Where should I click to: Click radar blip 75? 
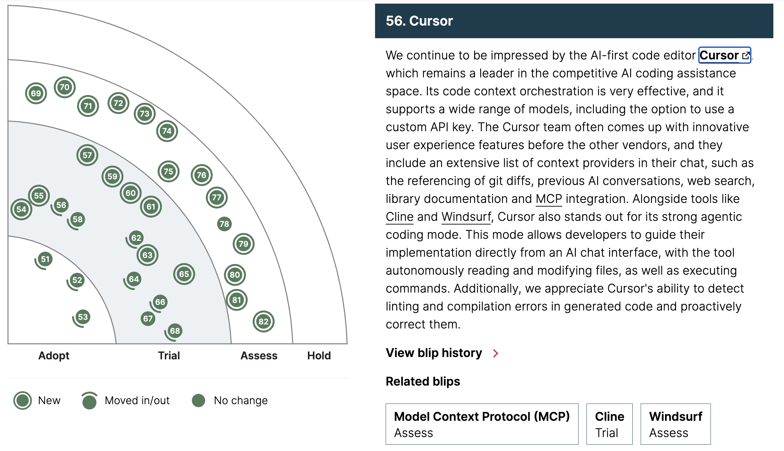click(169, 171)
